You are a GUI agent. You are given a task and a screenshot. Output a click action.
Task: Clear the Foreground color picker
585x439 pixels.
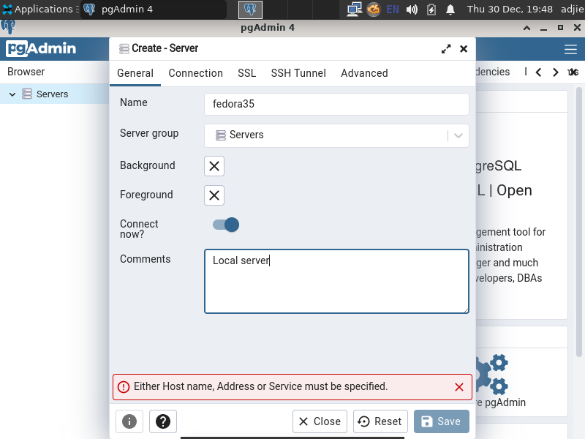[x=214, y=195]
